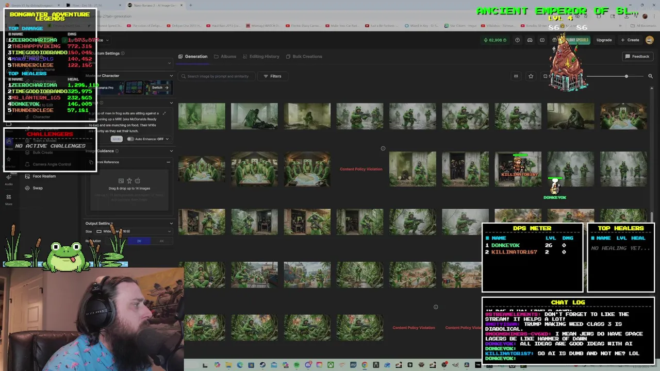Click the info icon above last image row
This screenshot has width=660, height=371.
435,307
